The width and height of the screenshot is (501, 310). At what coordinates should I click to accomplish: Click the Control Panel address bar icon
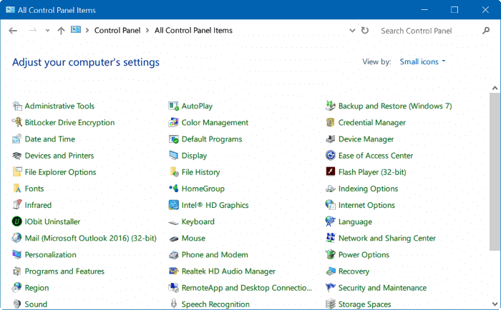pyautogui.click(x=76, y=30)
